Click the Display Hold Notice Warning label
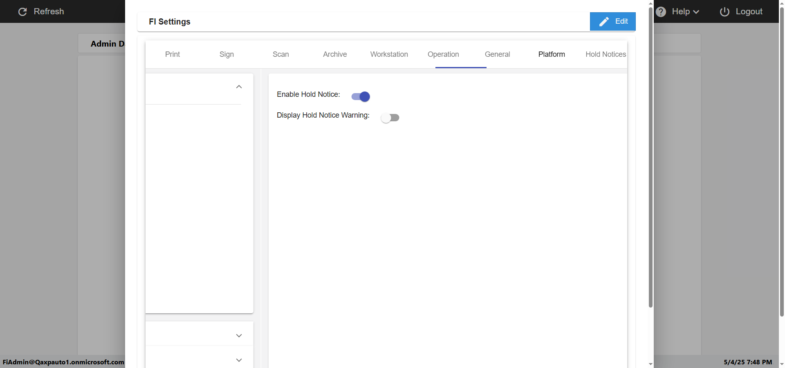The width and height of the screenshot is (785, 368). coord(323,115)
